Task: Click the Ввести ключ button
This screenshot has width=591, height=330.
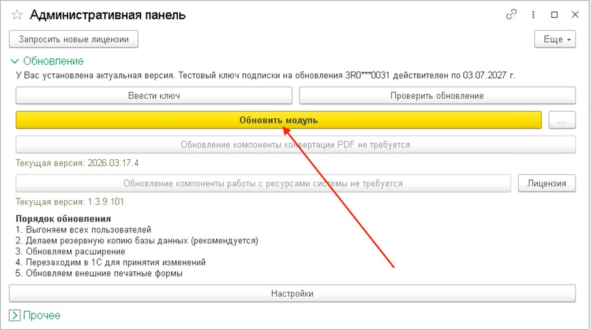Action: 154,96
